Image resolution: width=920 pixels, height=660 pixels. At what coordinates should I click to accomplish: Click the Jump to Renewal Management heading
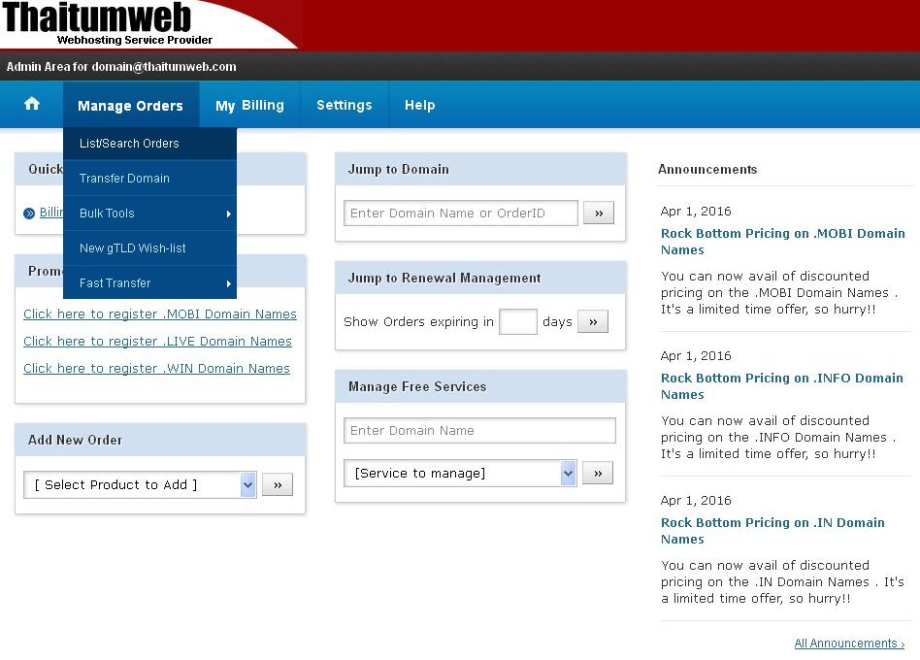tap(444, 278)
